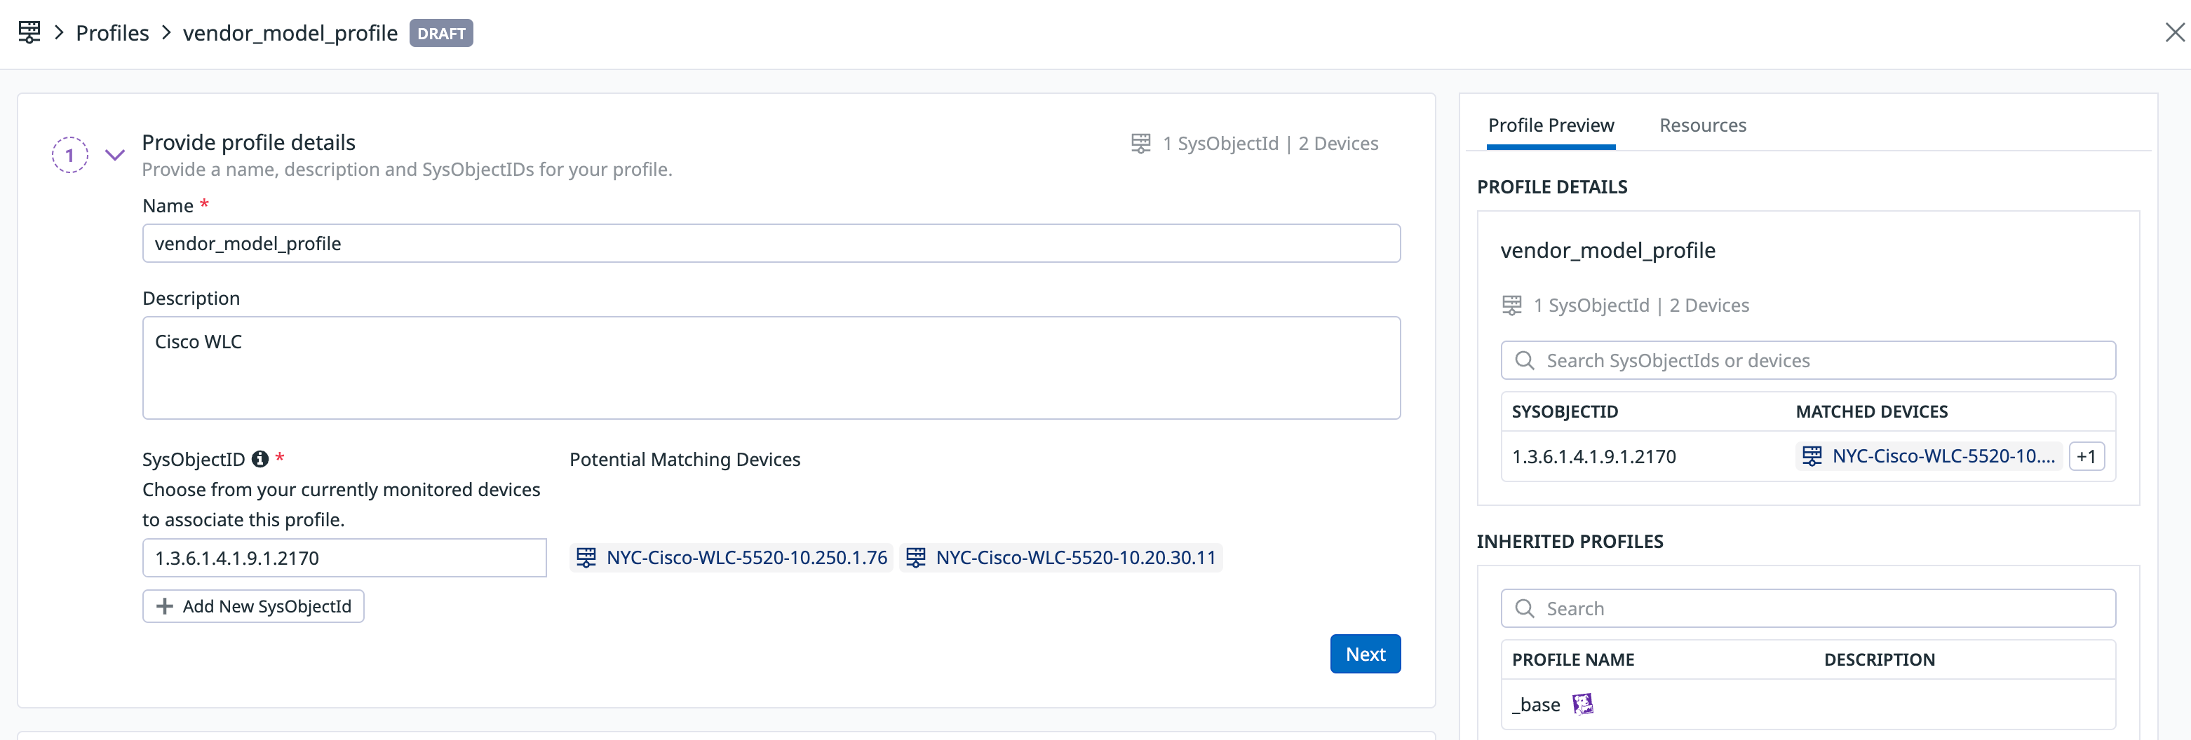The height and width of the screenshot is (740, 2191).
Task: Click device icon in Profile Preview summary
Action: [1511, 305]
